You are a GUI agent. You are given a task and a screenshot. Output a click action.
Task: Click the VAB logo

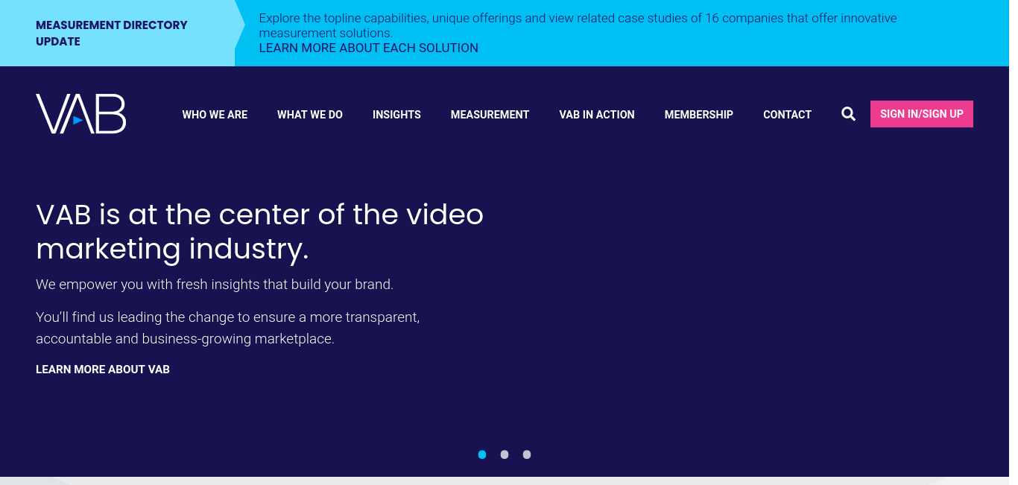(x=80, y=114)
